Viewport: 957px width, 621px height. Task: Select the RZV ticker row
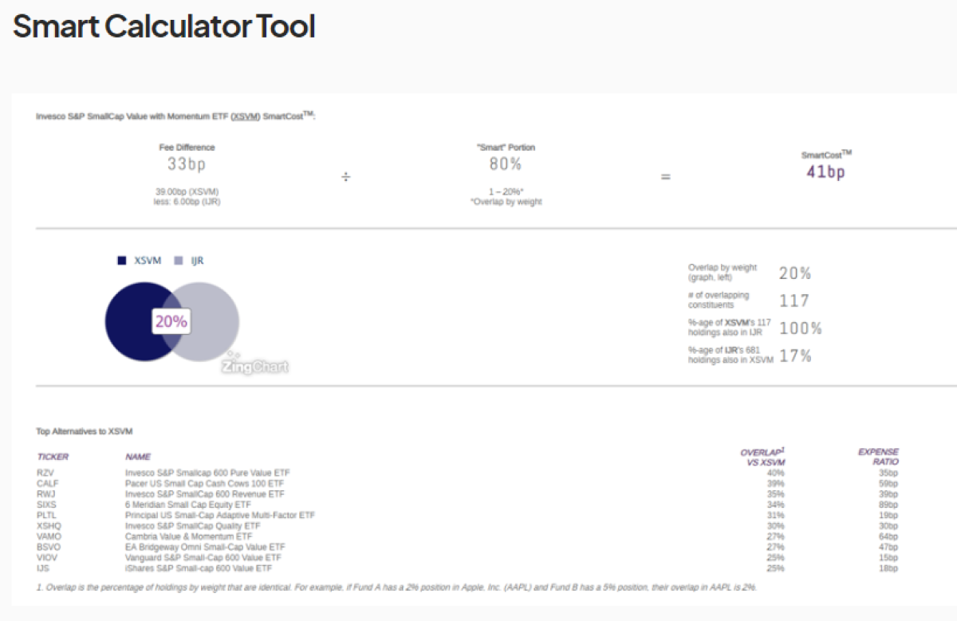tap(45, 473)
